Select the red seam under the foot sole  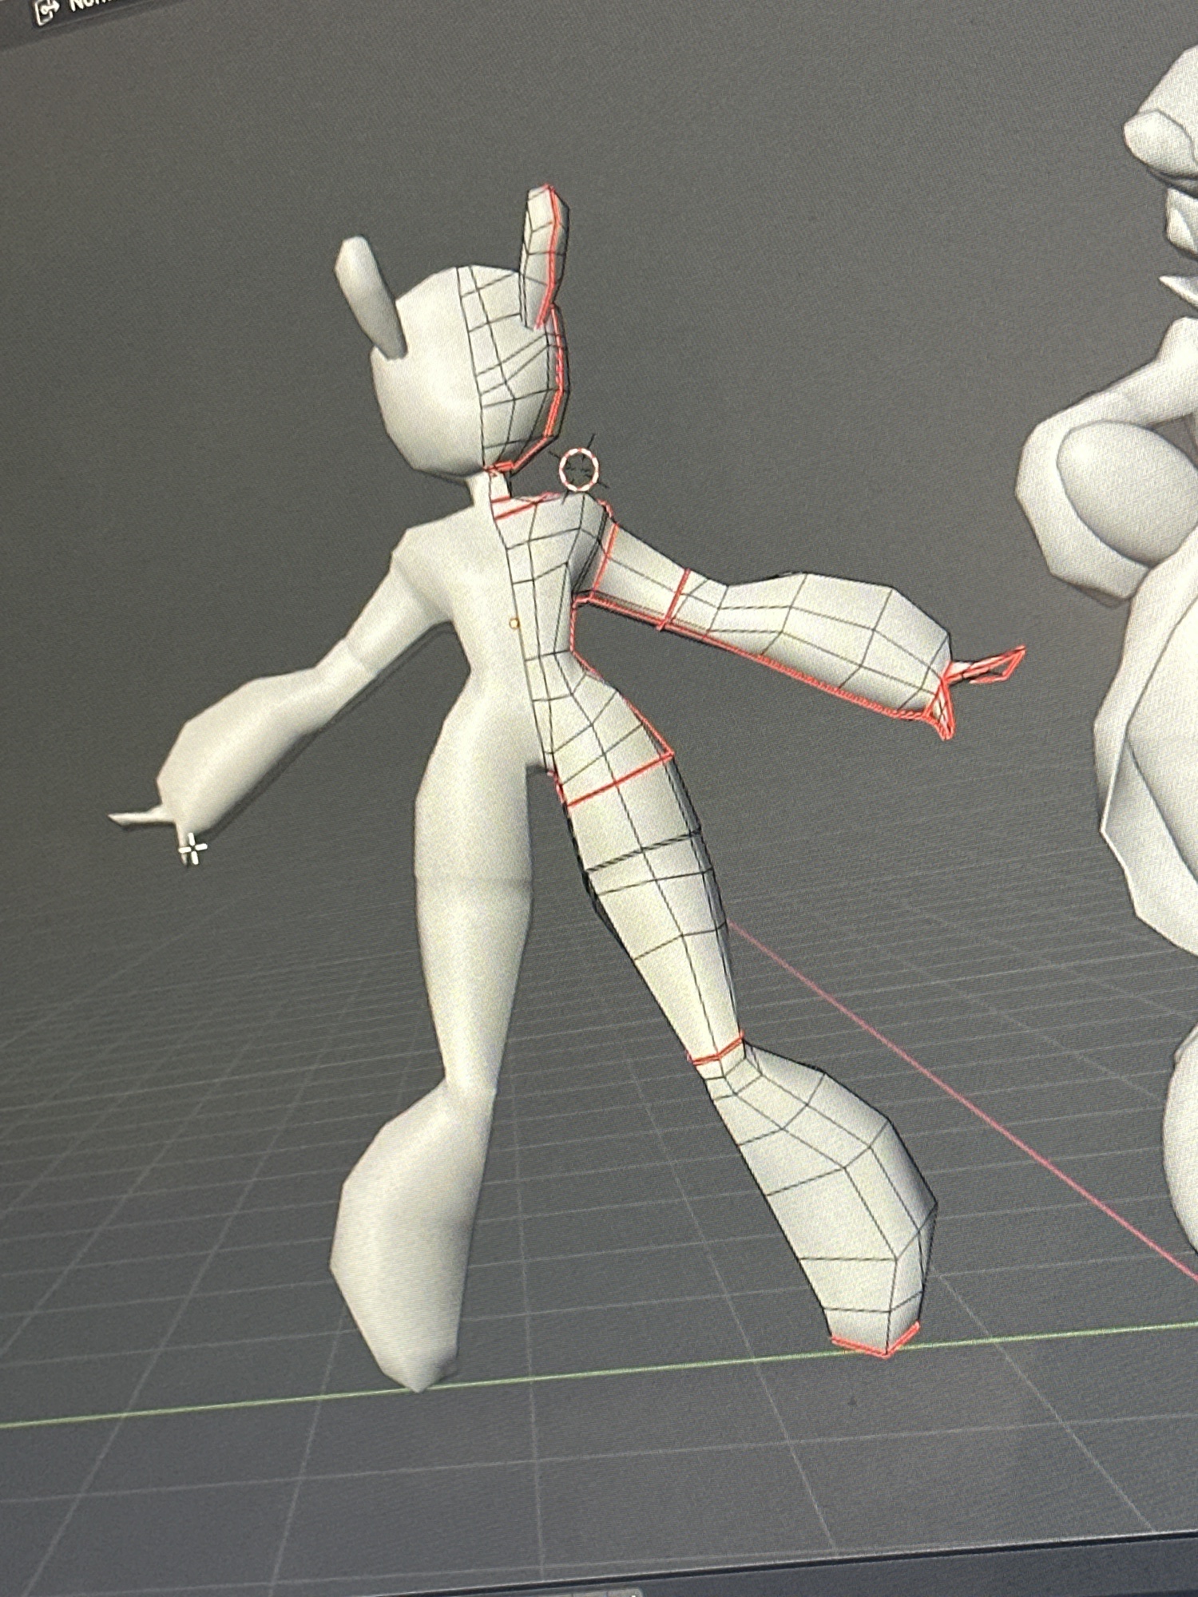(x=875, y=1344)
